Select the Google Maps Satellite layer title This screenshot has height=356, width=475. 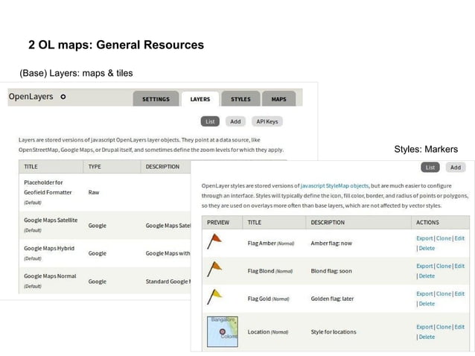pos(51,220)
